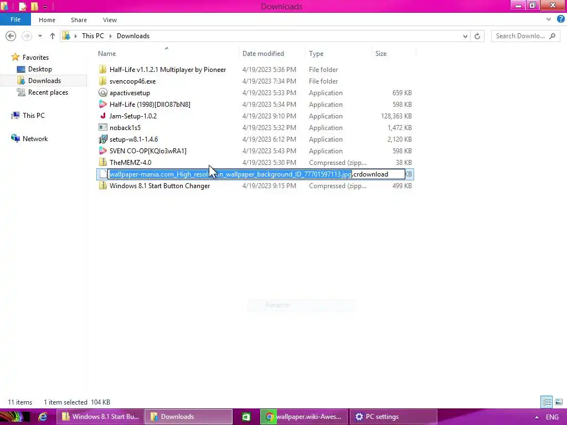The width and height of the screenshot is (567, 425).
Task: Open the recent locations dropdown arrow
Action: 40,36
